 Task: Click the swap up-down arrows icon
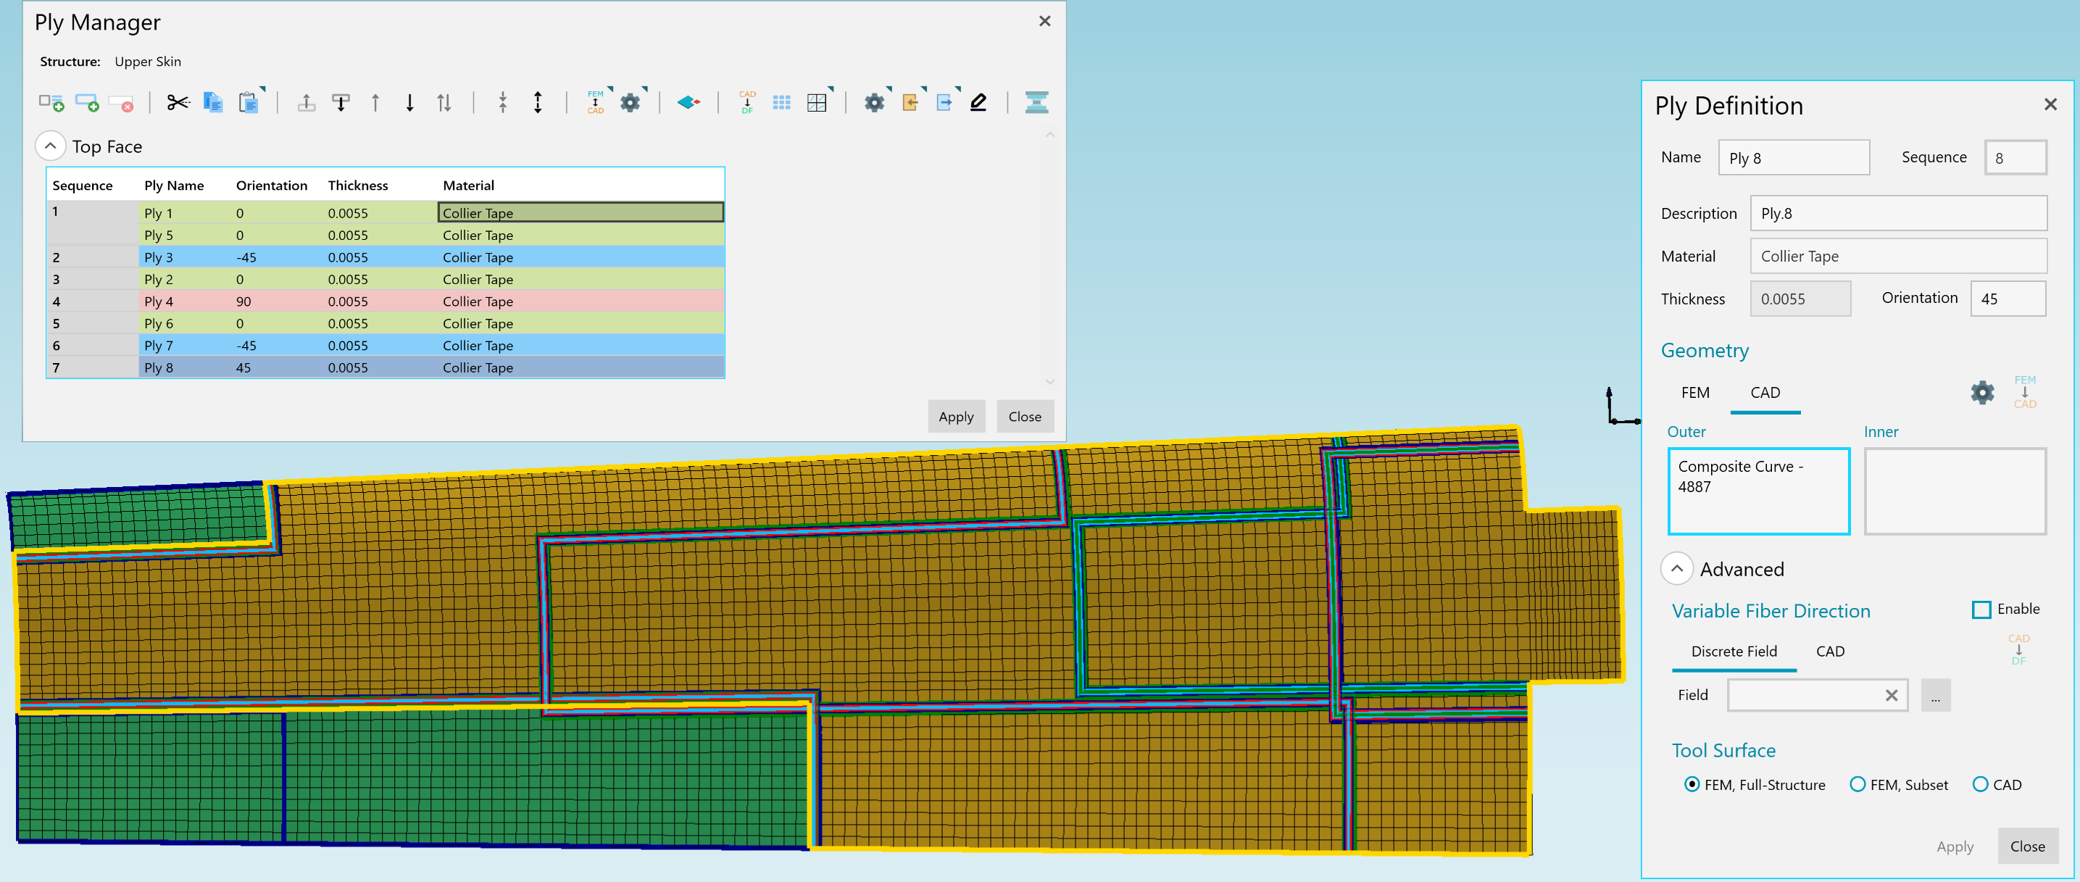click(444, 103)
